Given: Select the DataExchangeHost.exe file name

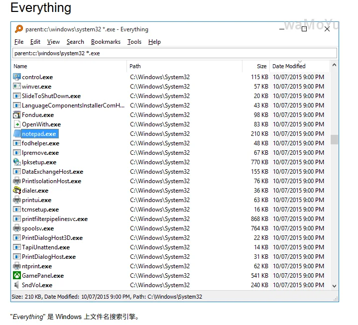Looking at the screenshot, I should pyautogui.click(x=52, y=172).
